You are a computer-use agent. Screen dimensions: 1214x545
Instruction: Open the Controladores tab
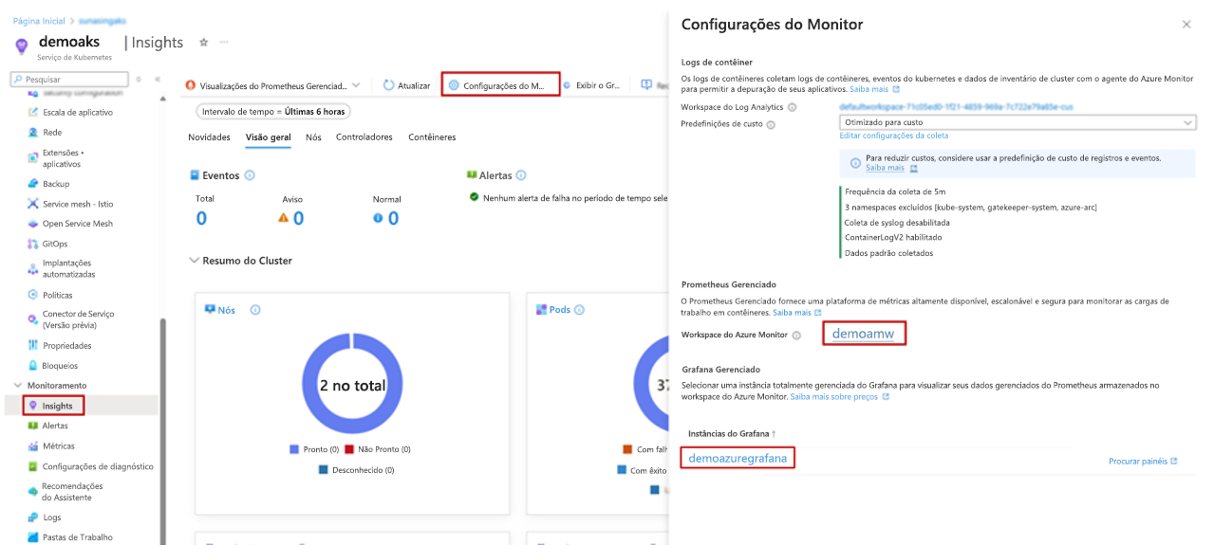point(364,137)
